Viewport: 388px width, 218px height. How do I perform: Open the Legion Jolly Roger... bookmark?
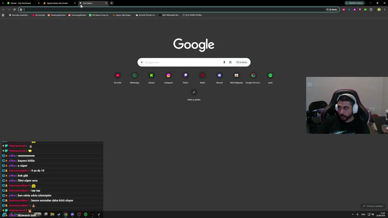point(122,15)
